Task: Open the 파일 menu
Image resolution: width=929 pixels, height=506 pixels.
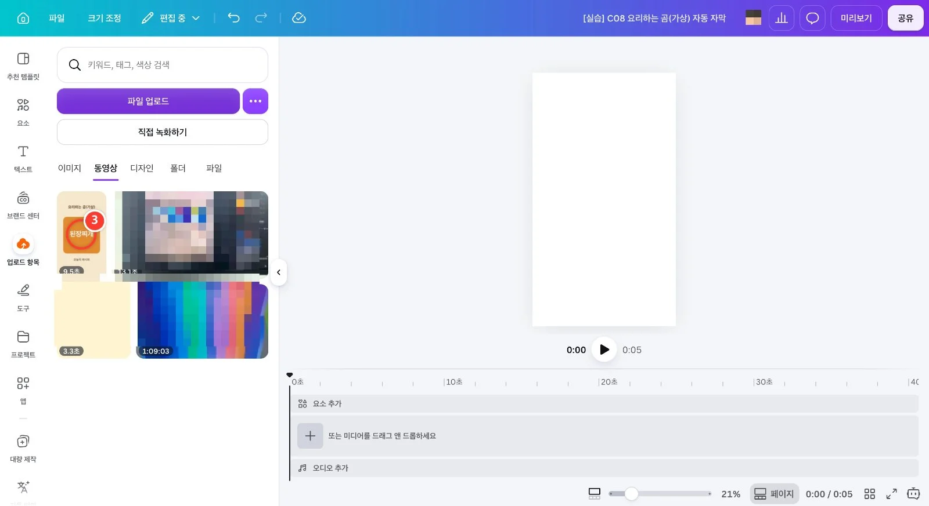Action: 57,18
